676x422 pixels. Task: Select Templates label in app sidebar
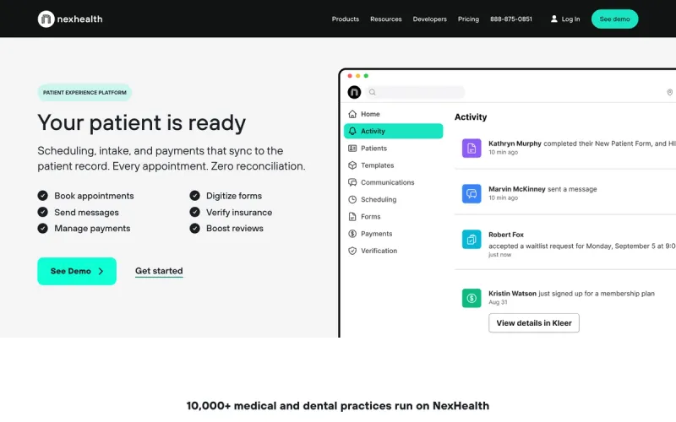click(377, 165)
